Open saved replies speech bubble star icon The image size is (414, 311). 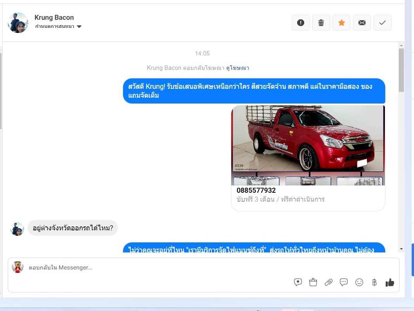[298, 282]
